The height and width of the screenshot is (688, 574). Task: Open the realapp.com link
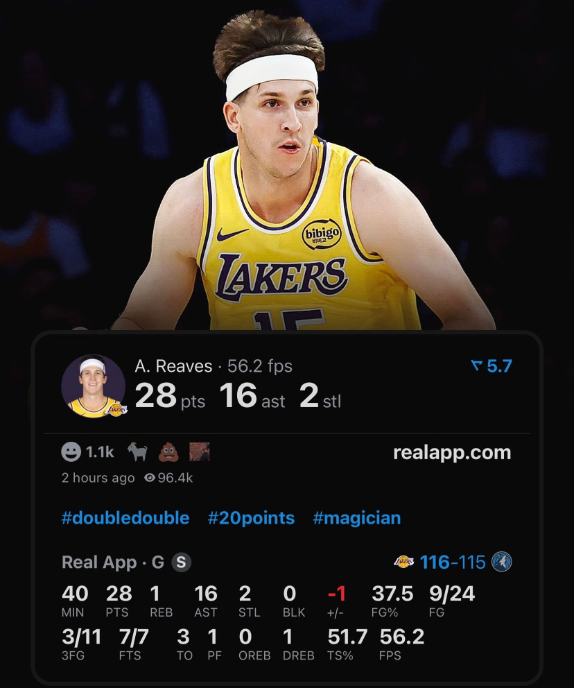(452, 453)
